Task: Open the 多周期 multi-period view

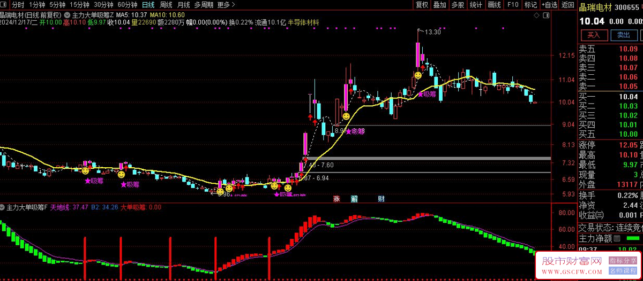Action: [x=204, y=5]
